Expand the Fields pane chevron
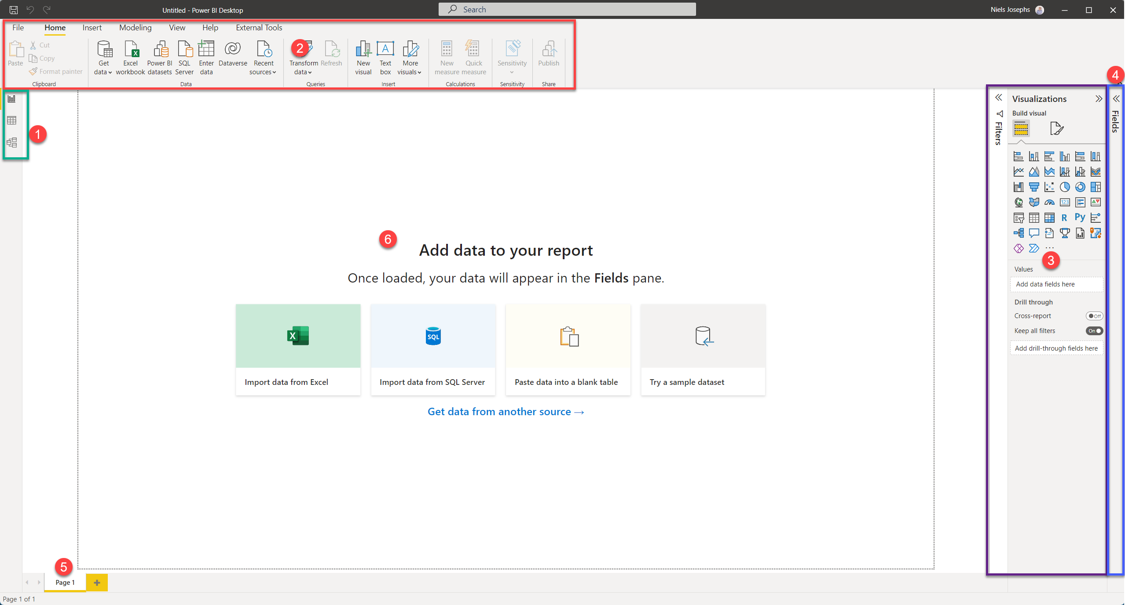 point(1116,99)
